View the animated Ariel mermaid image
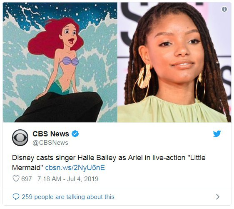 60,62
